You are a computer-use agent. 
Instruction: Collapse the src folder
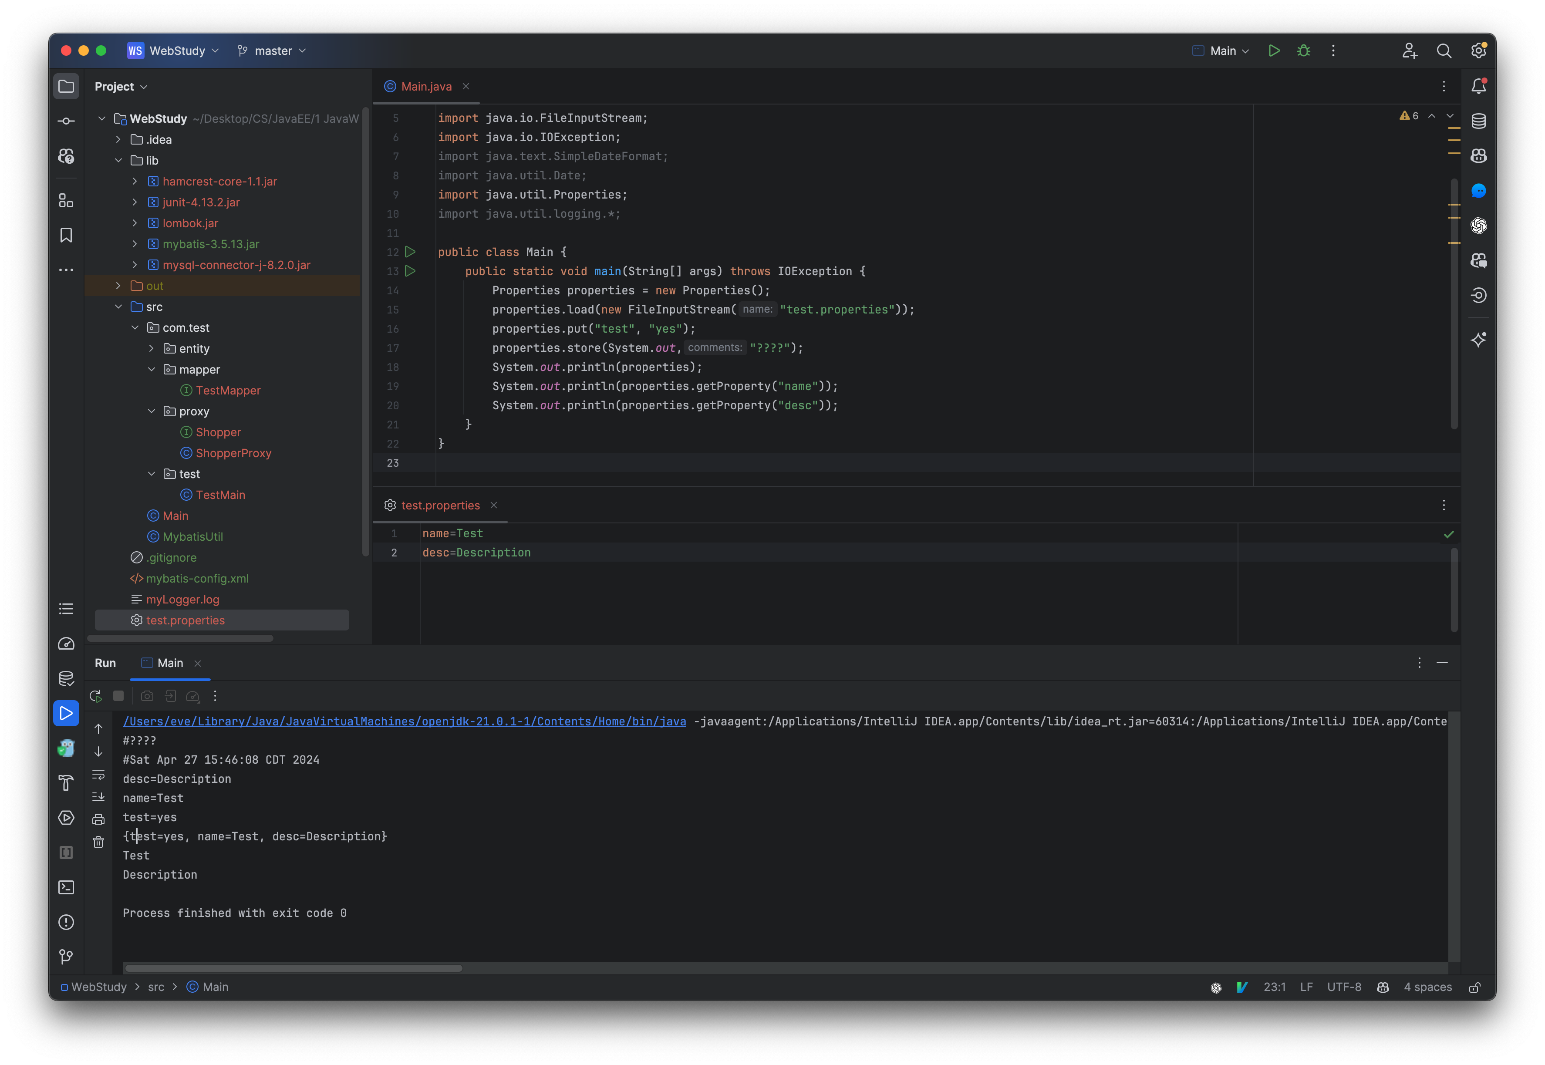[x=118, y=306]
